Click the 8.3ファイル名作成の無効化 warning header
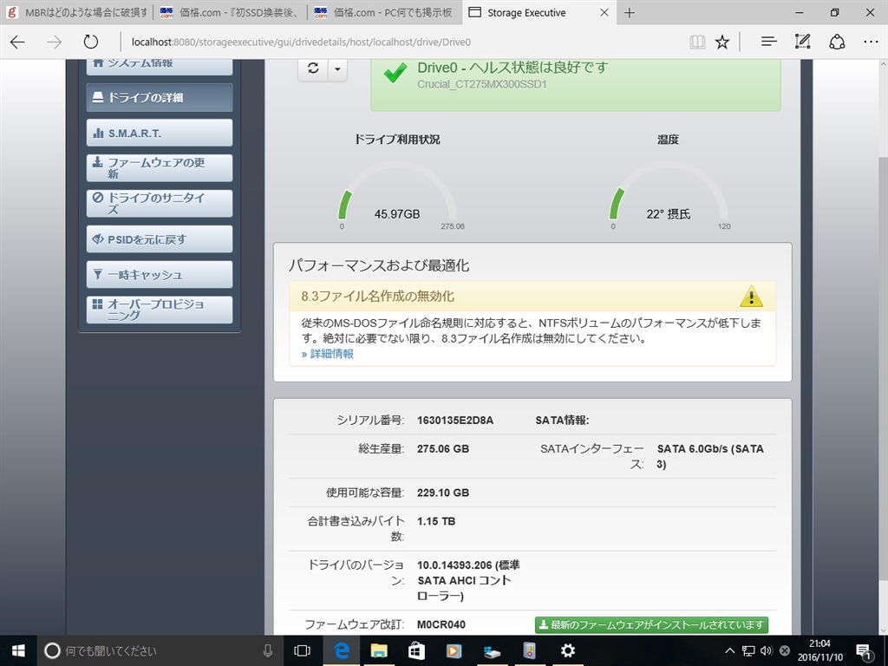The height and width of the screenshot is (666, 888). click(x=532, y=297)
